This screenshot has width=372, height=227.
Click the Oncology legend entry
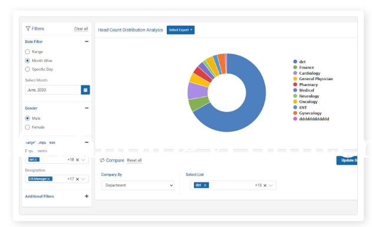[305, 102]
